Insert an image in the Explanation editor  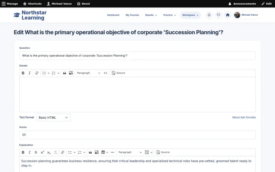pos(97,152)
